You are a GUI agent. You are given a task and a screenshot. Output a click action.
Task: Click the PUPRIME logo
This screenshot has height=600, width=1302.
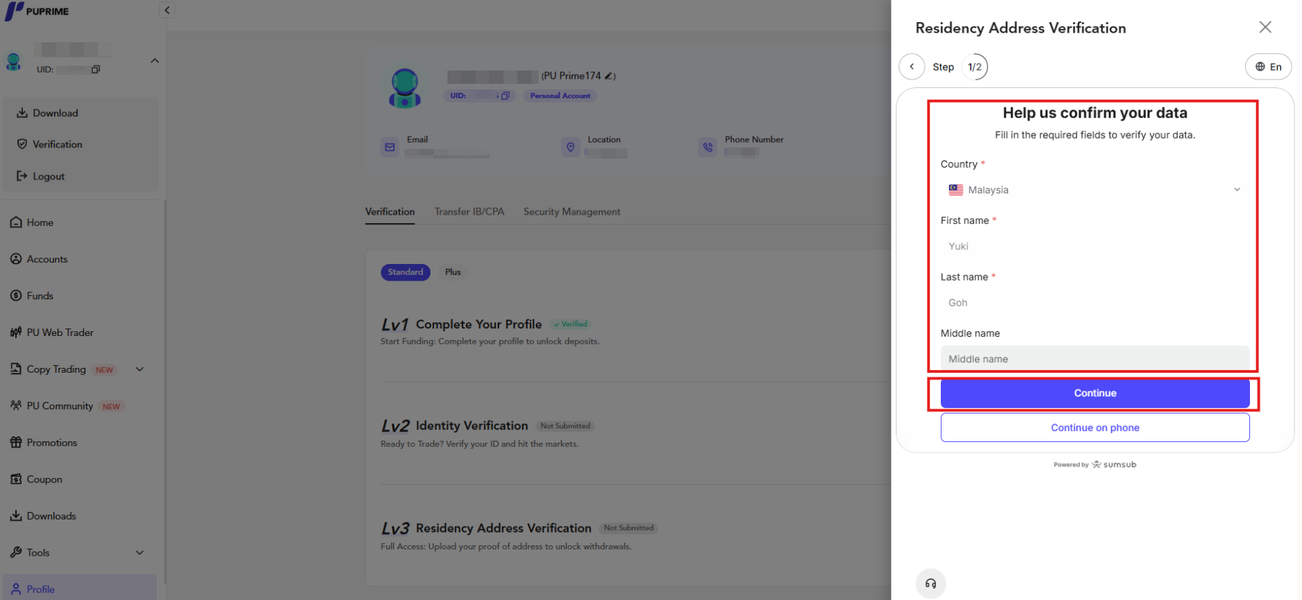pos(37,11)
